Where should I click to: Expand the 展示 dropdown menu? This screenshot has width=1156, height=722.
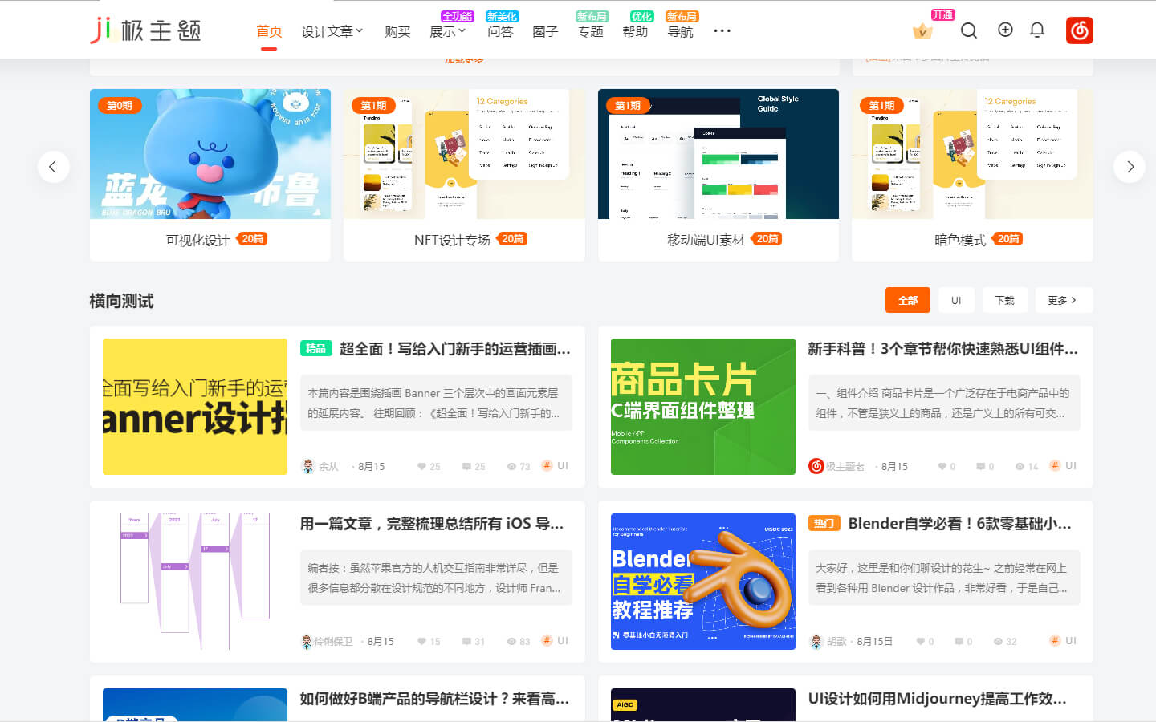(x=447, y=31)
